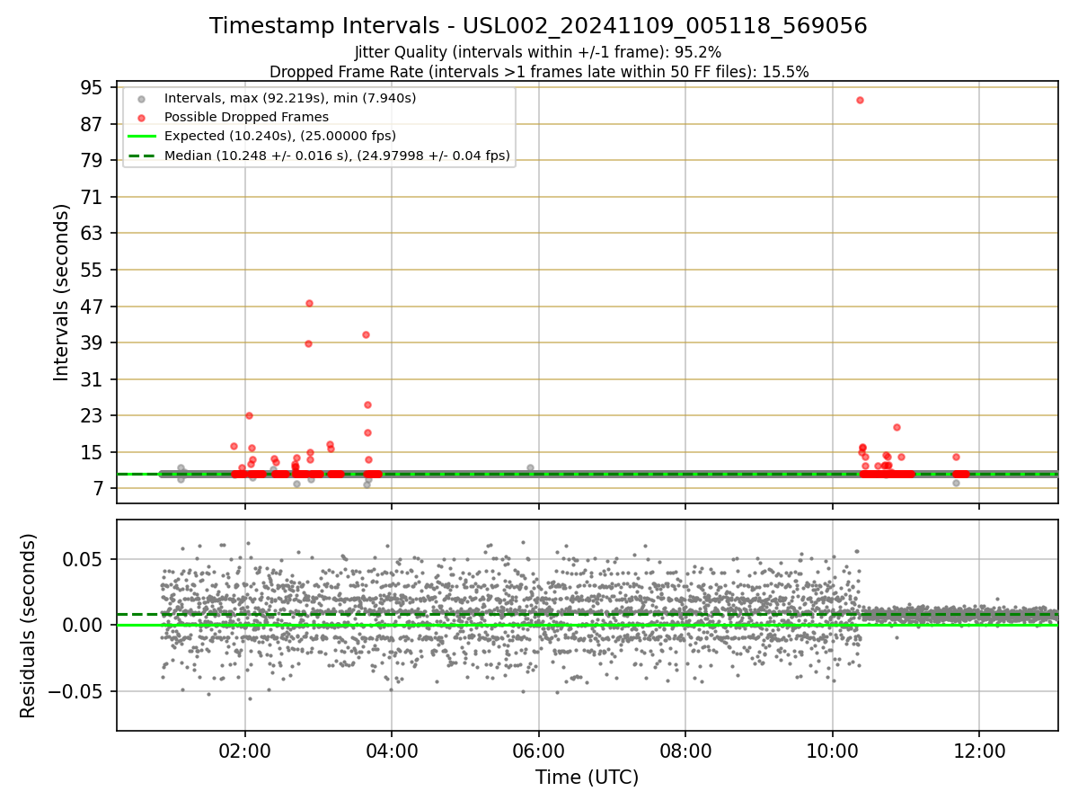Click legend entry 'Median (10.248 +/- 0.016 s)'
1078x809 pixels.
coord(337,156)
